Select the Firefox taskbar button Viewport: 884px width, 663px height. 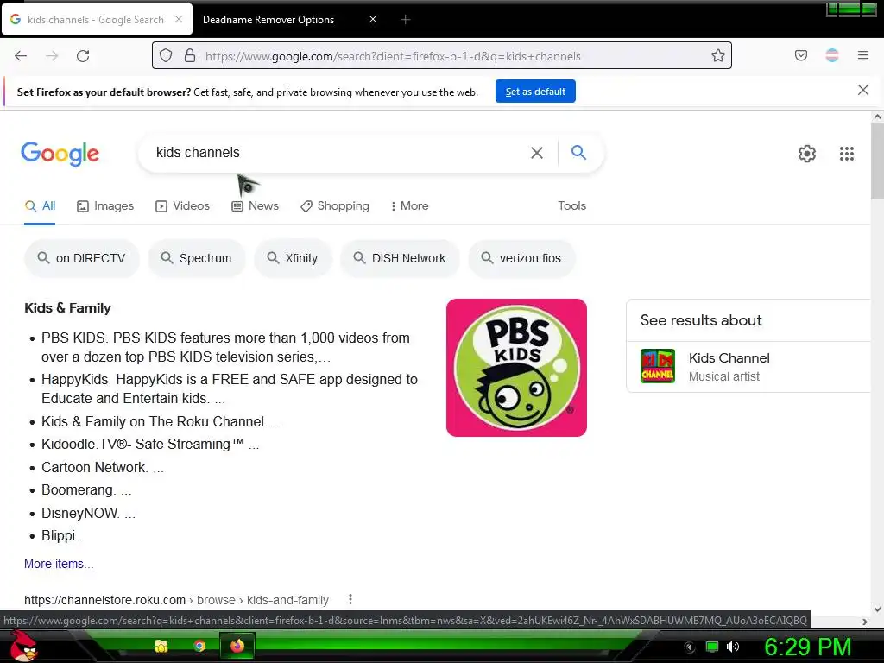click(x=237, y=646)
